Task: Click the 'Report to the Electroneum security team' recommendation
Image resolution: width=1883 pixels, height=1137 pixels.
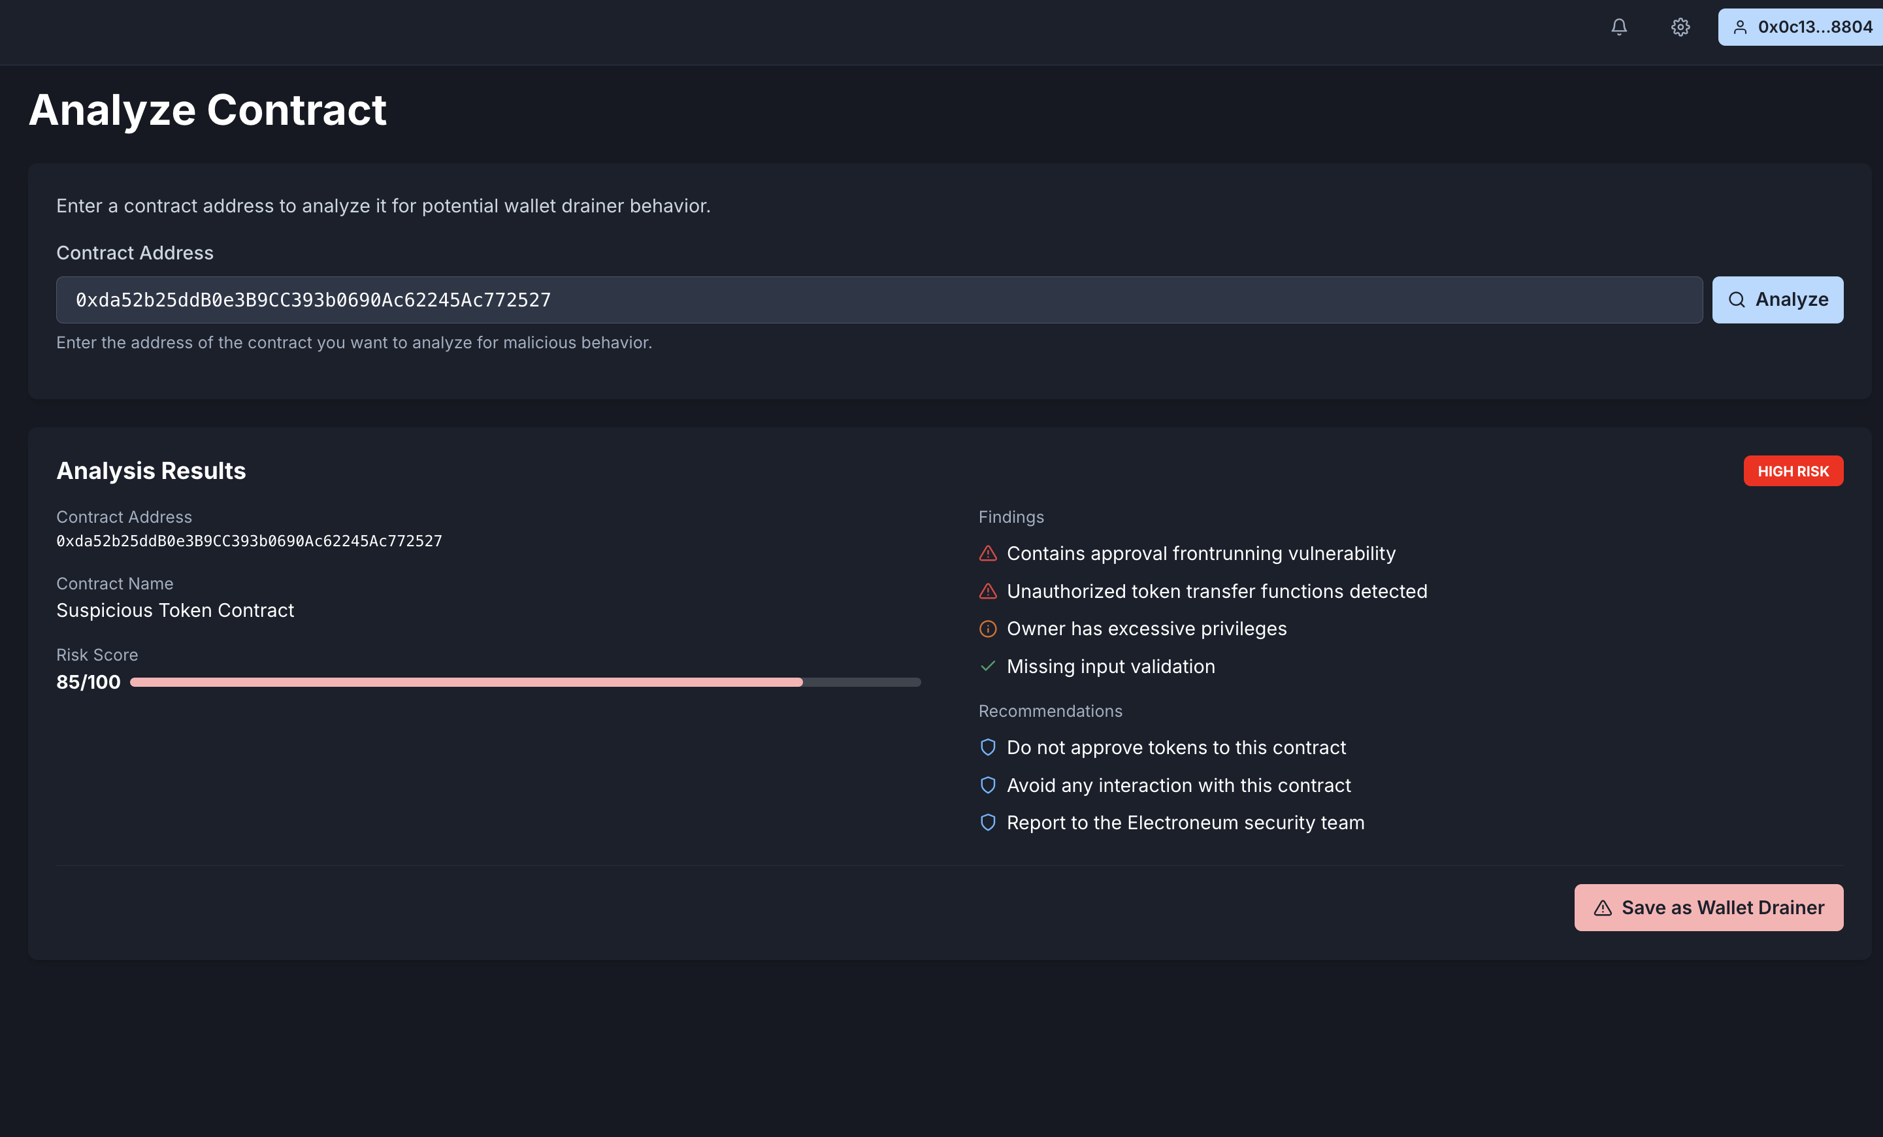Action: pos(1185,822)
